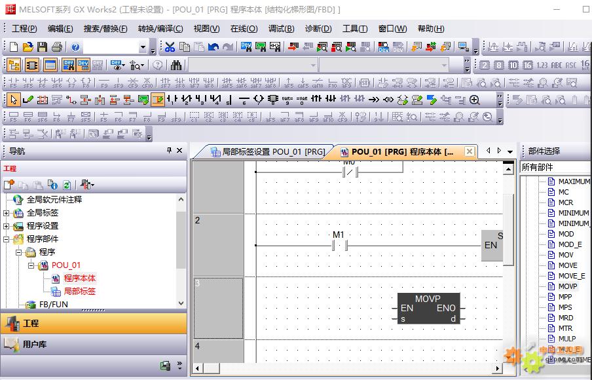
Task: Open the dropdown next to the help icon
Action: point(143,47)
